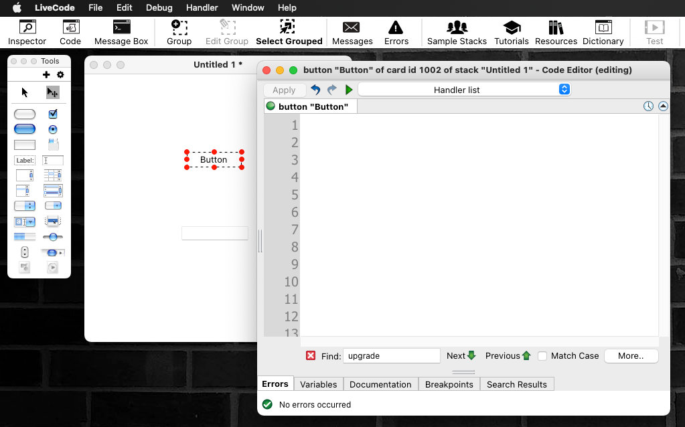Open Sample Stacks
Screen dimensions: 685x427
457,33
